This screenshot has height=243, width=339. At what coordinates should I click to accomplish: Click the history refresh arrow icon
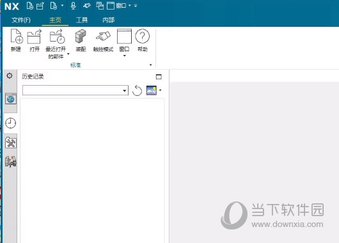pyautogui.click(x=137, y=90)
